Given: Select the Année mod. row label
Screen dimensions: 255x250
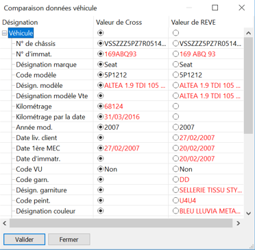Looking at the screenshot, I should [x=34, y=127].
